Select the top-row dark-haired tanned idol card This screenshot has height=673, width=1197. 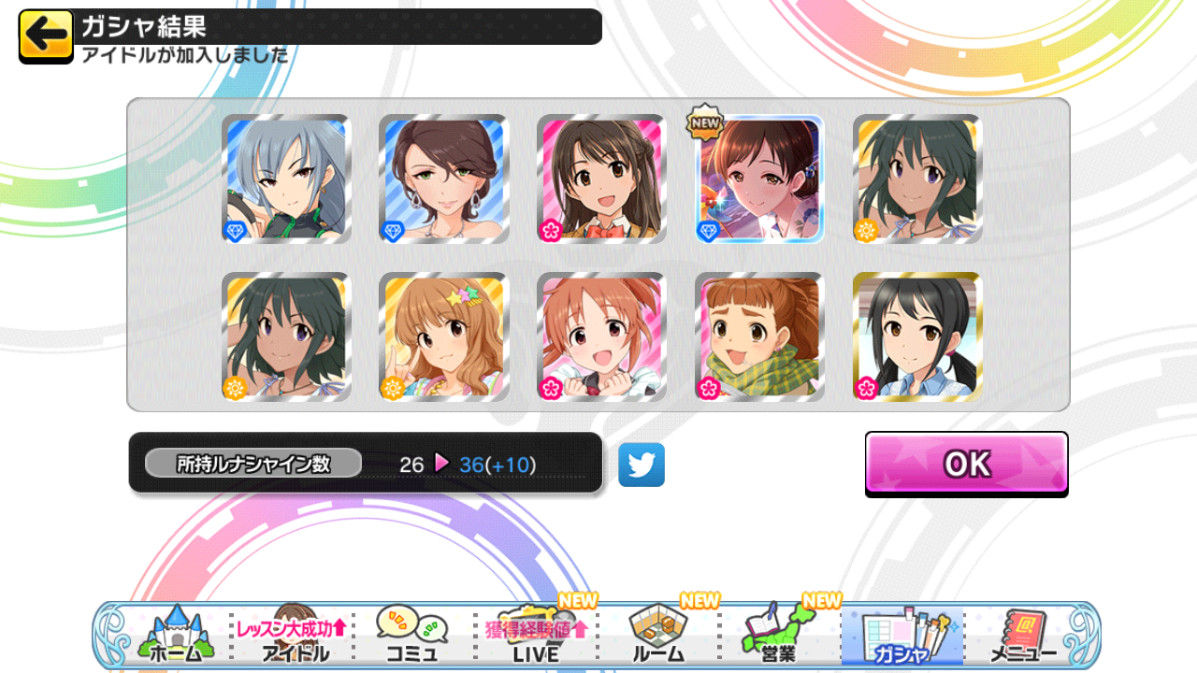coord(917,179)
